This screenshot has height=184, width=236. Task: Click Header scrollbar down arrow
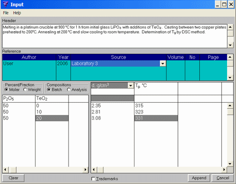[231, 45]
